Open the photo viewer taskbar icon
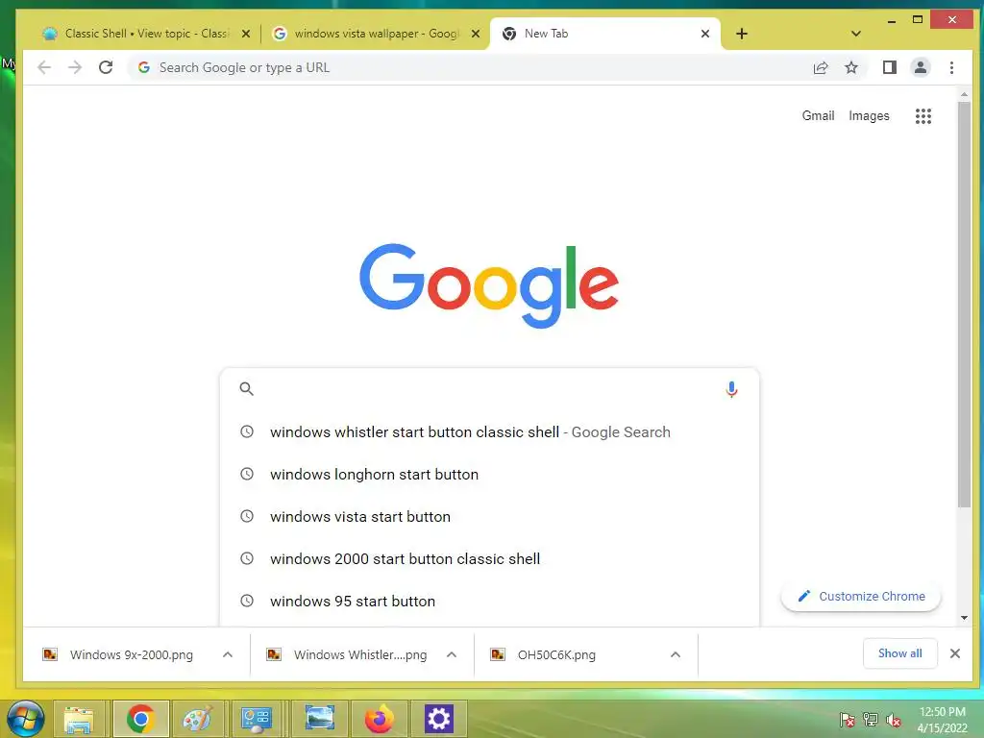Screen dimensions: 984x738 [319, 719]
